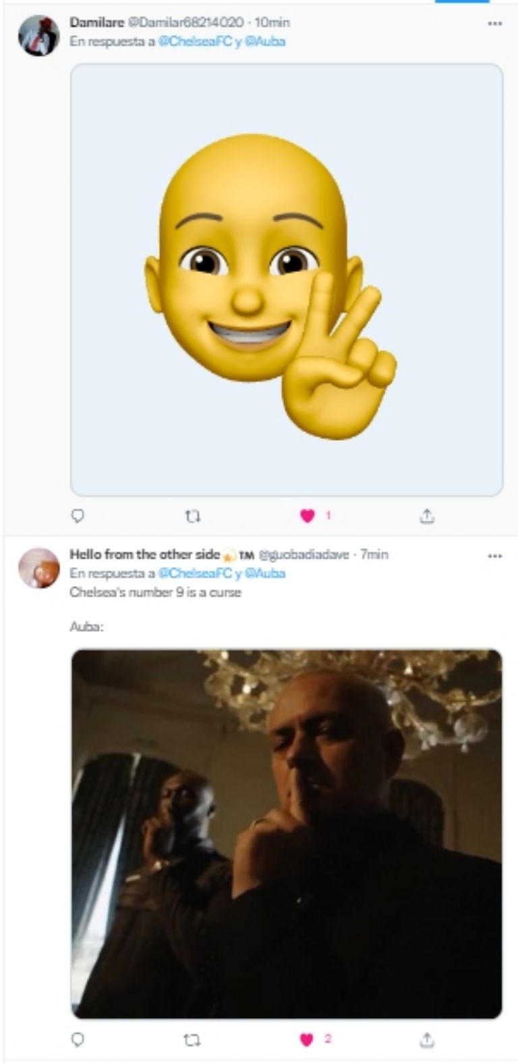Retweet the 'Chelsea's number 9' tweet
Image resolution: width=518 pixels, height=1064 pixels.
point(192,1040)
